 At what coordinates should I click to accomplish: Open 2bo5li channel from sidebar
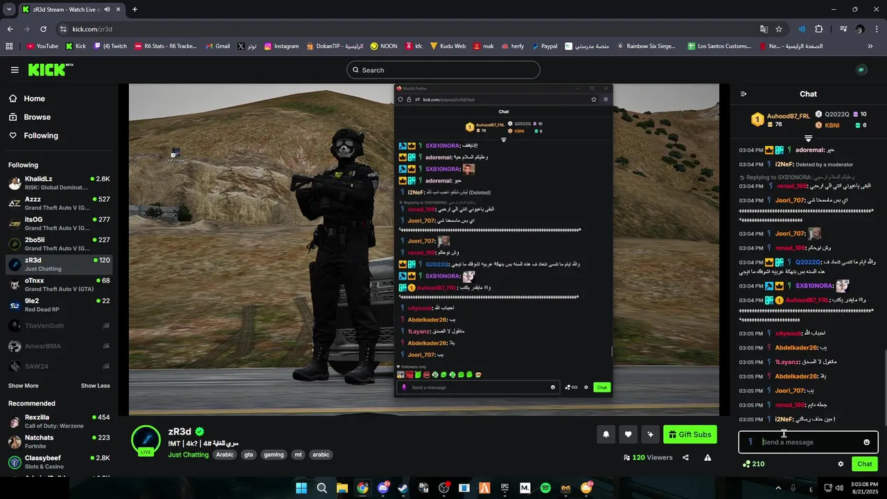59,244
